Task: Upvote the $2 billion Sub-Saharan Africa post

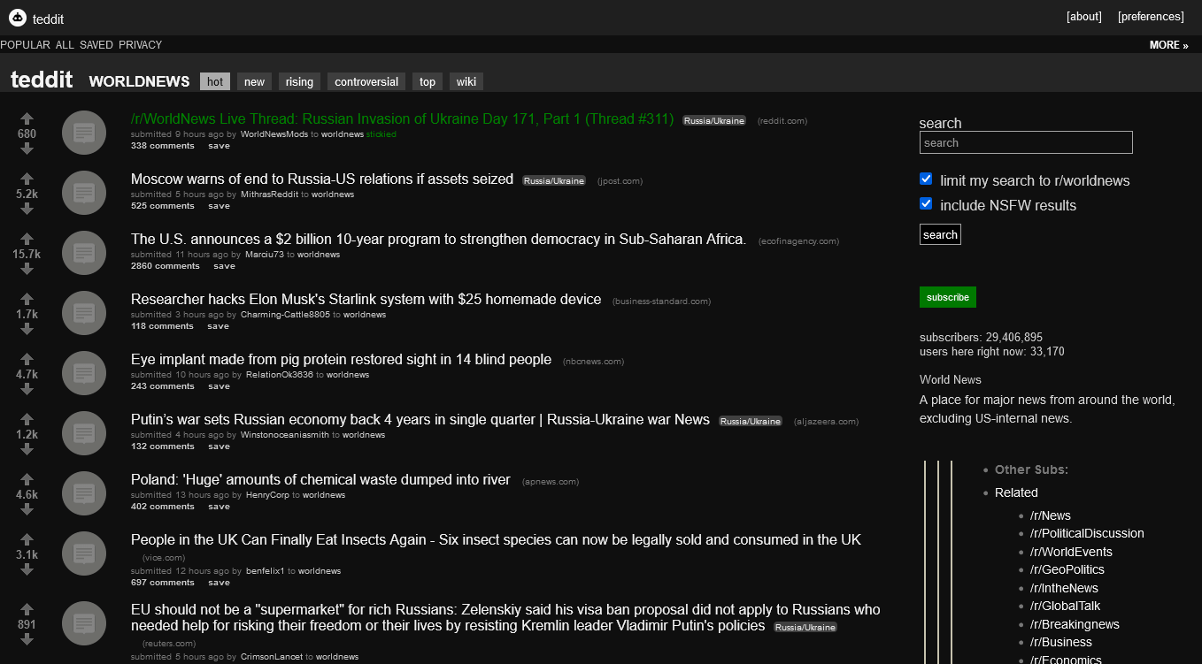Action: click(x=27, y=239)
